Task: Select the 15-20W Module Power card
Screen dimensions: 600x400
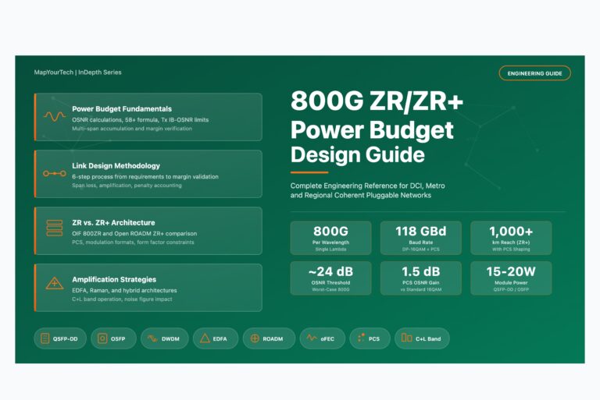Action: [511, 278]
